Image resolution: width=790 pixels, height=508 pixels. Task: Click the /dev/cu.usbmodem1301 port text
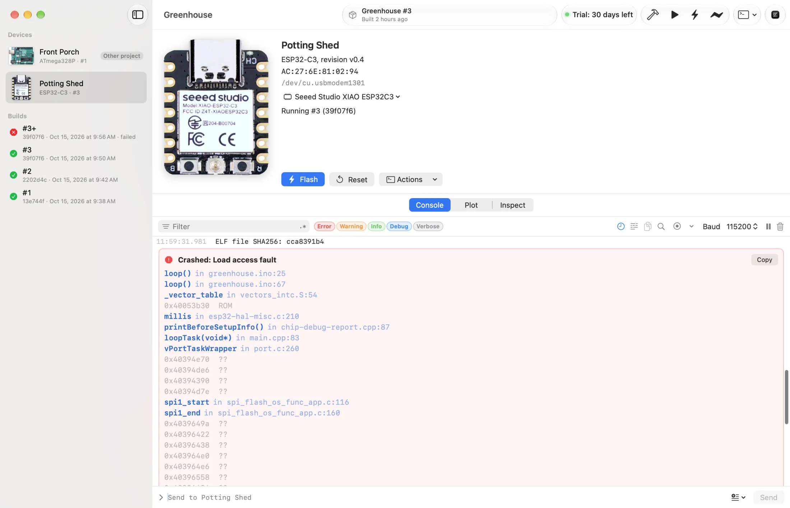pyautogui.click(x=323, y=83)
